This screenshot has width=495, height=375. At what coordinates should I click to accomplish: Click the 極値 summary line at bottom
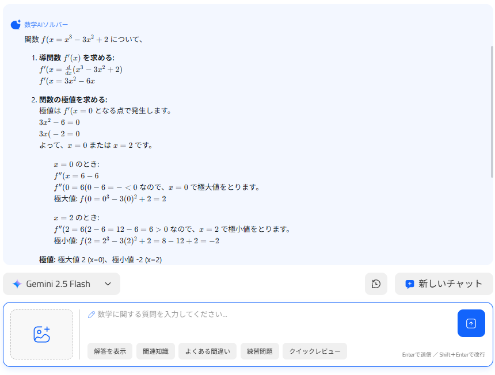(x=101, y=260)
